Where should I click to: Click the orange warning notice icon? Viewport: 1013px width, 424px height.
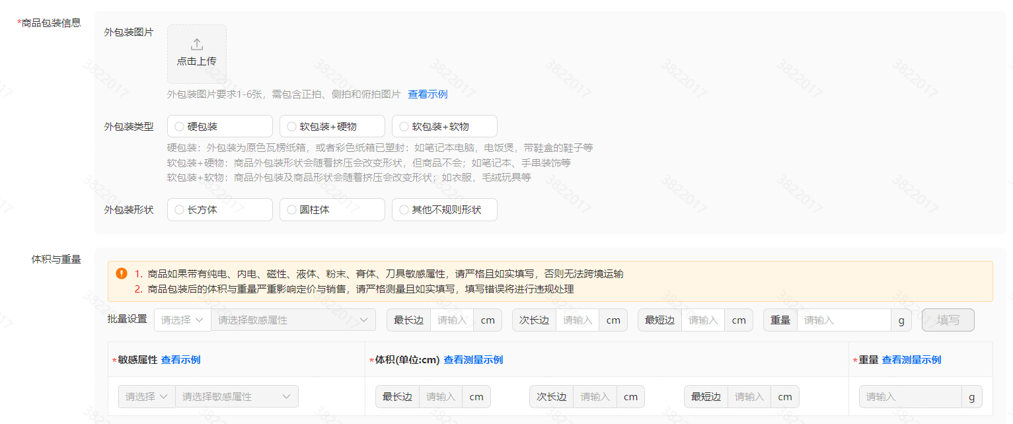(122, 273)
